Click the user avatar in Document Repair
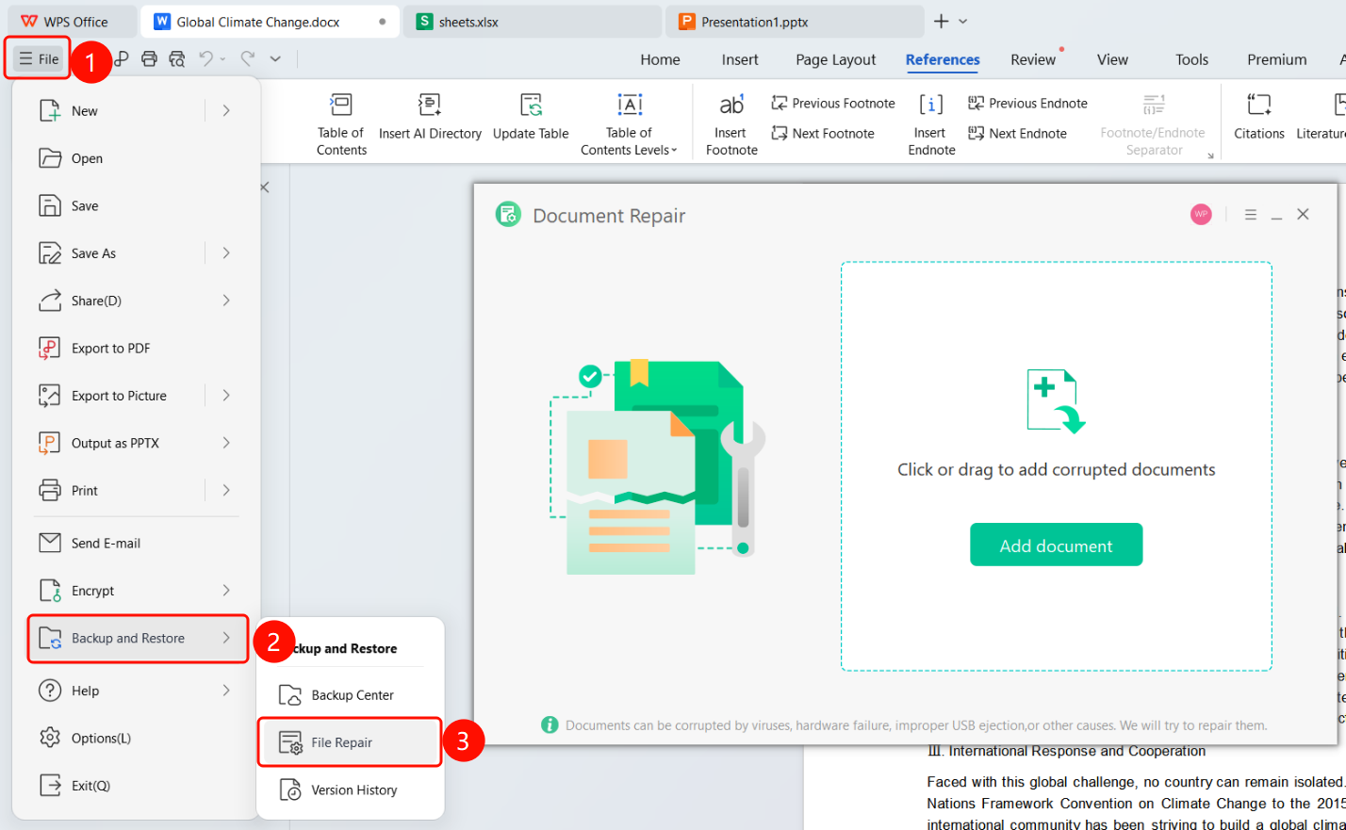The height and width of the screenshot is (830, 1346). pos(1201,215)
